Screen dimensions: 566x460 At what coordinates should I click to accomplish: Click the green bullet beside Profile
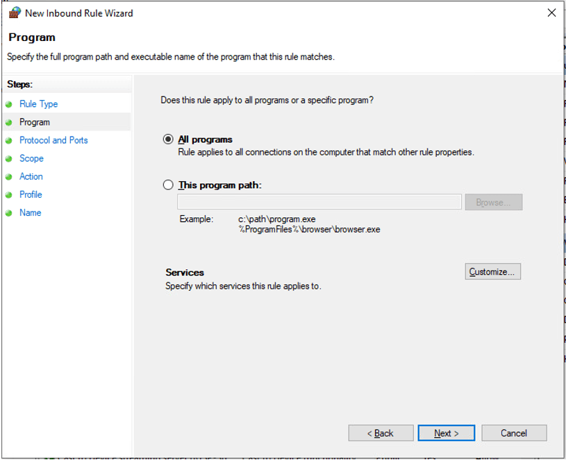(x=9, y=195)
